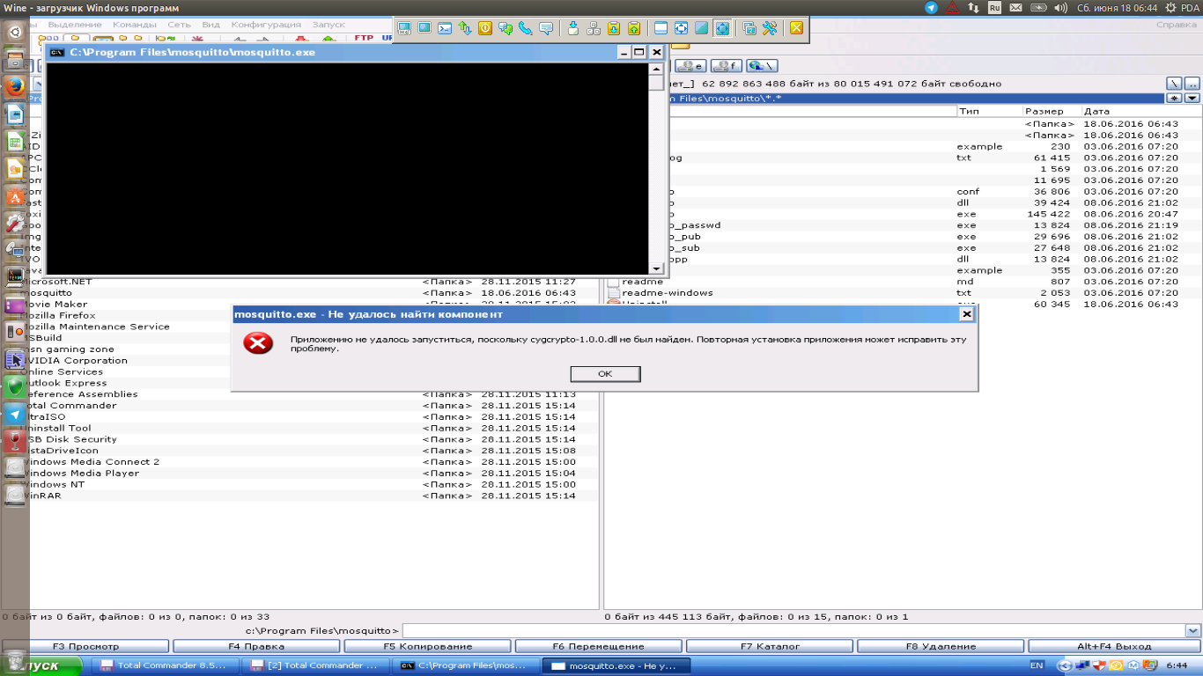Open the right panel directory history dropdown arrow
1203x676 pixels.
point(1192,98)
